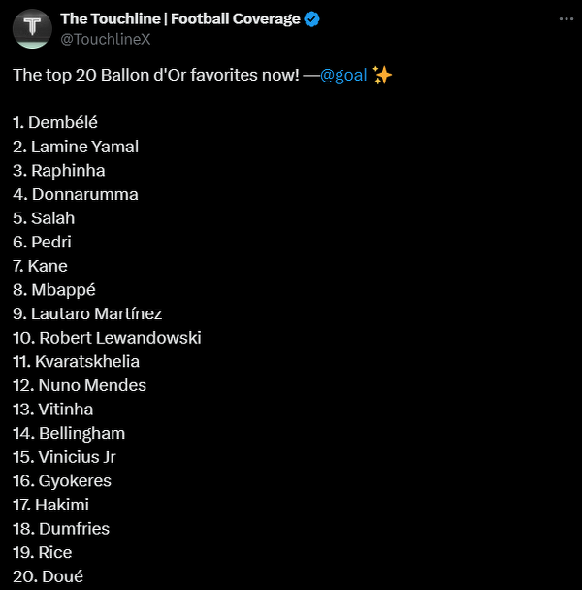Open "The Touchline | Football Coverage" display name

pos(180,19)
